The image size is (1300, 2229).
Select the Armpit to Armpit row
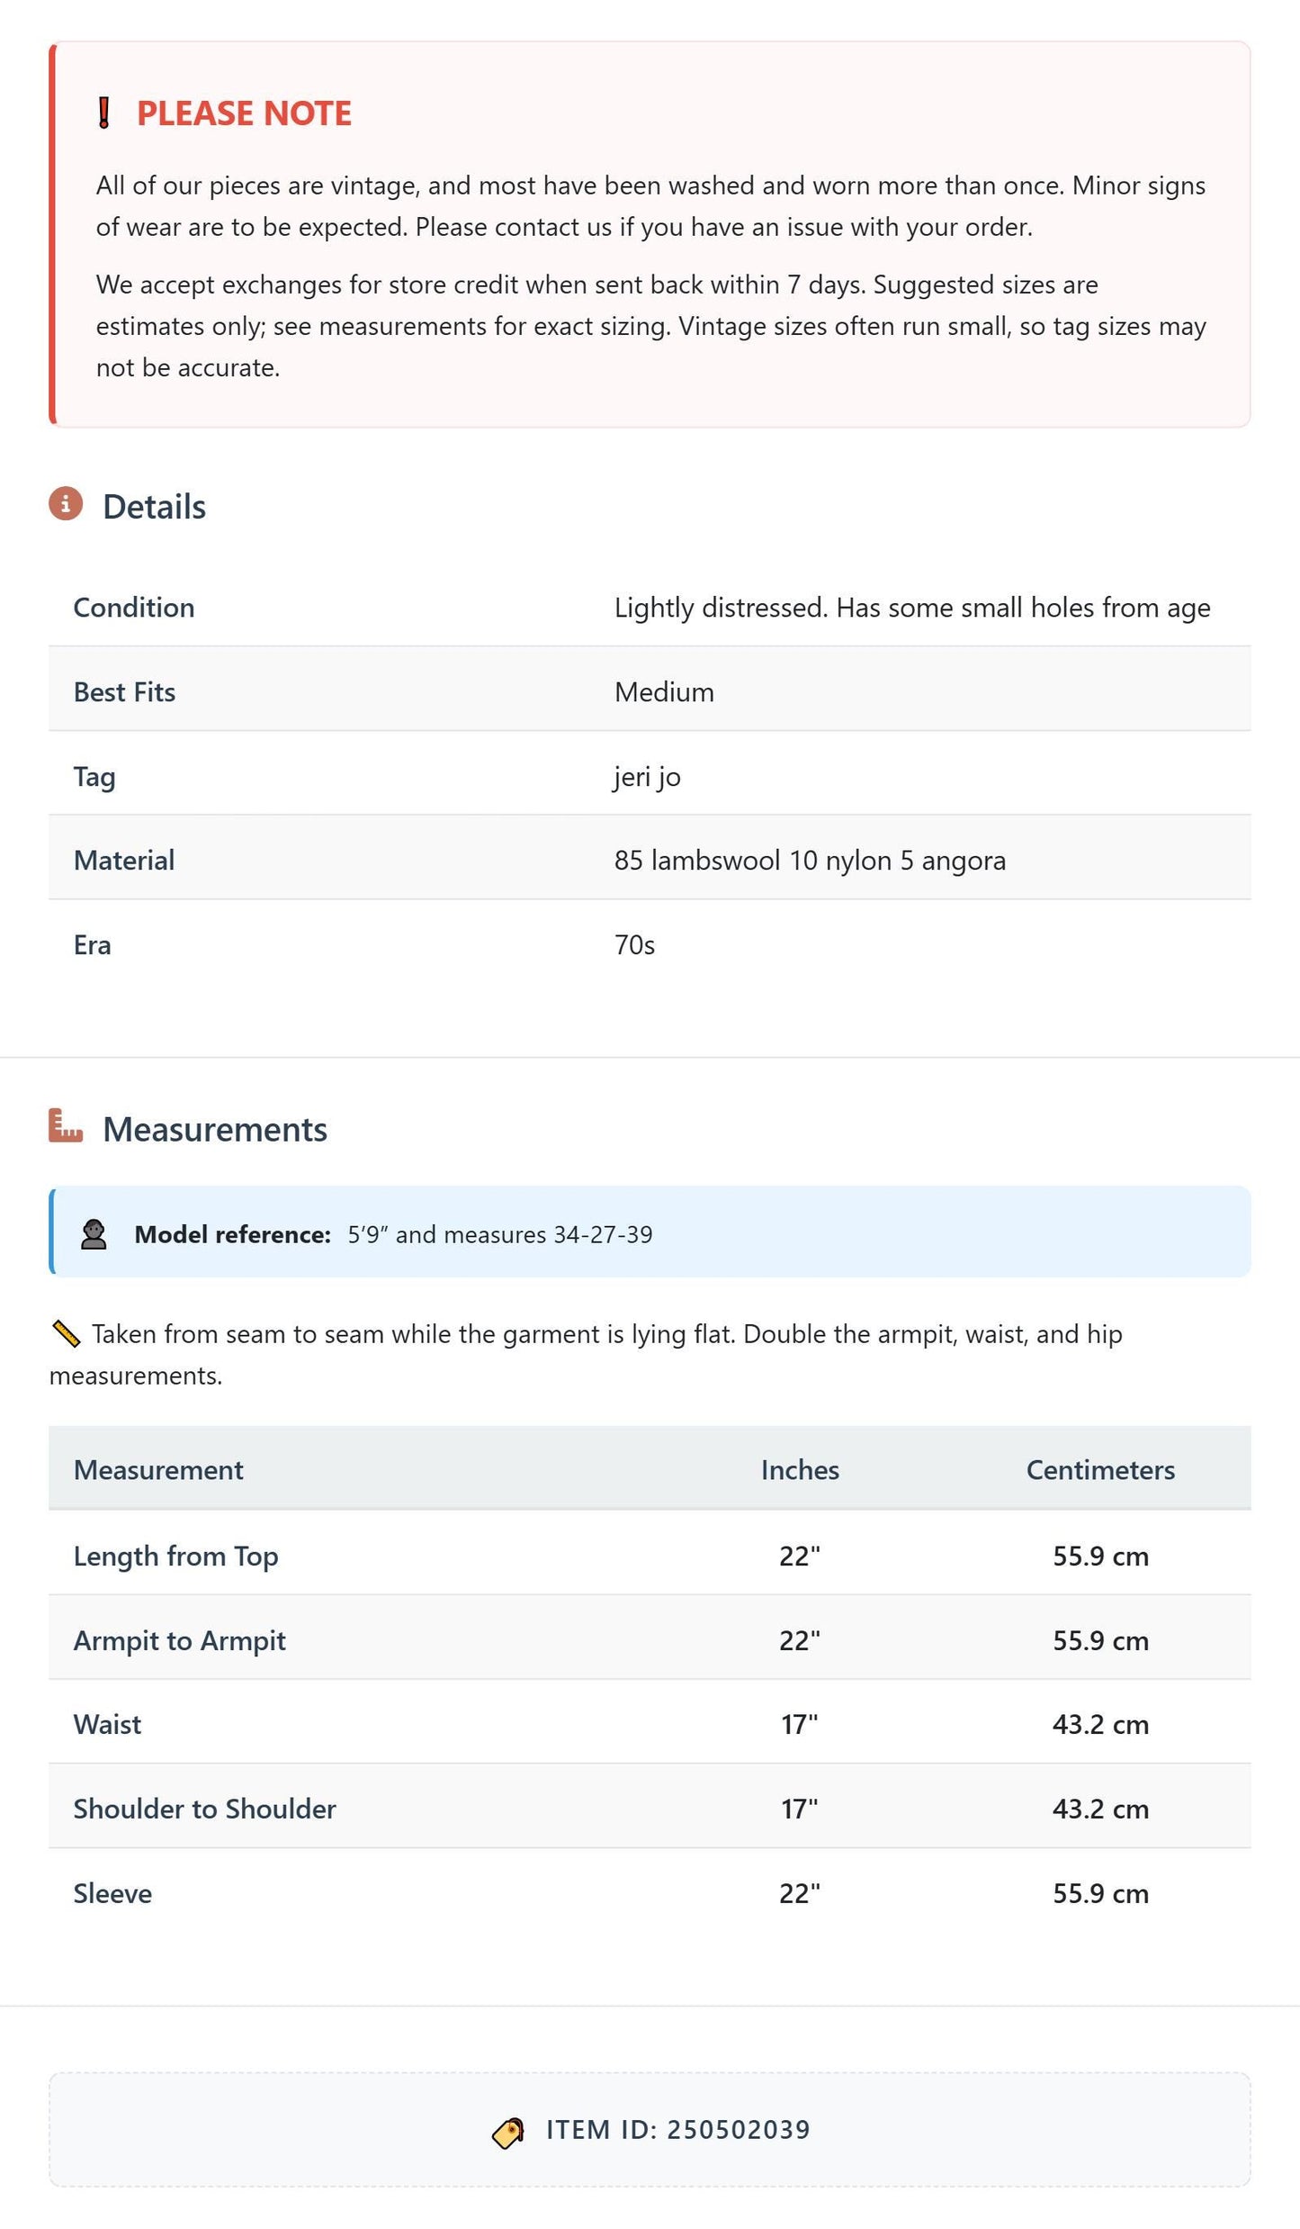pyautogui.click(x=650, y=1640)
